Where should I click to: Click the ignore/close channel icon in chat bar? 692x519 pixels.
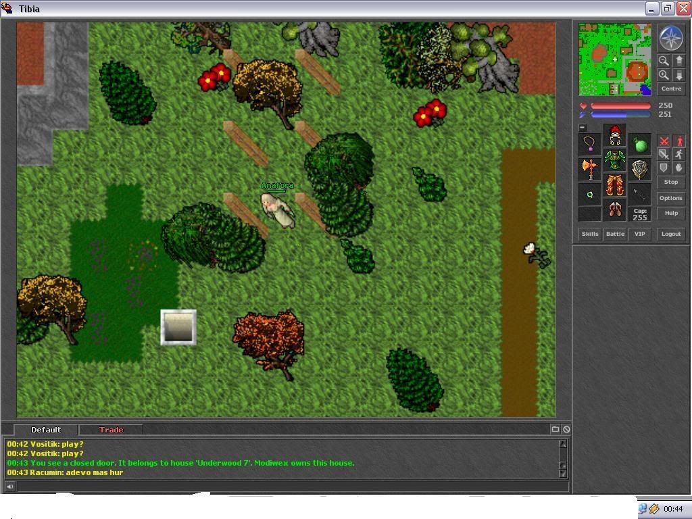tap(567, 429)
